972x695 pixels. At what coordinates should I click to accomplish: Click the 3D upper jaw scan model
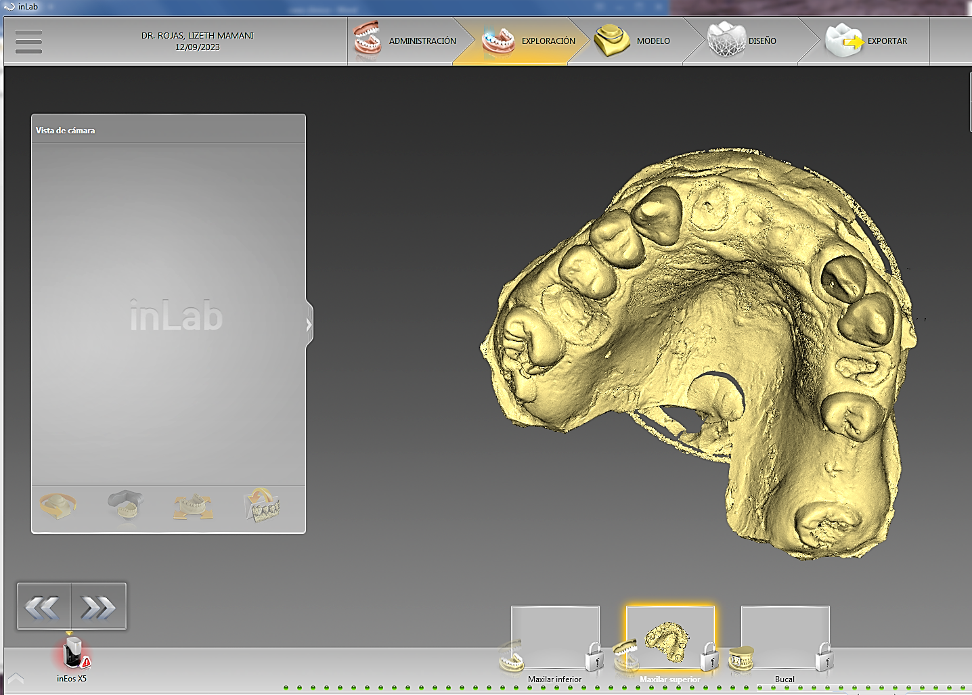pos(701,352)
